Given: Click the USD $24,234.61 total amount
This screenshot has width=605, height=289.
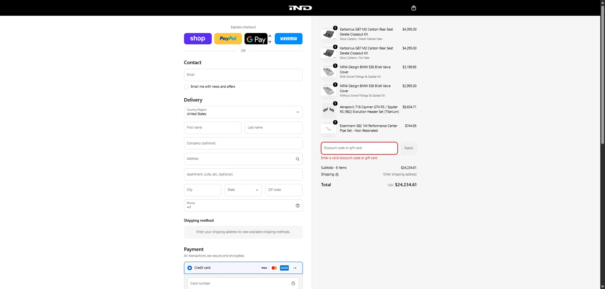Looking at the screenshot, I should 402,185.
